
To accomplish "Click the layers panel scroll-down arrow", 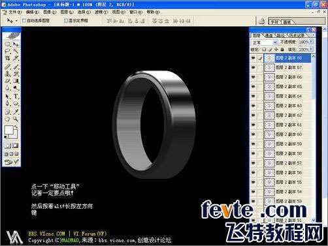I will tap(313, 220).
